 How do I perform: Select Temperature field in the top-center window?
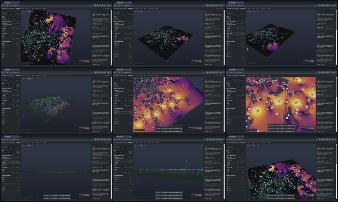click(x=129, y=13)
